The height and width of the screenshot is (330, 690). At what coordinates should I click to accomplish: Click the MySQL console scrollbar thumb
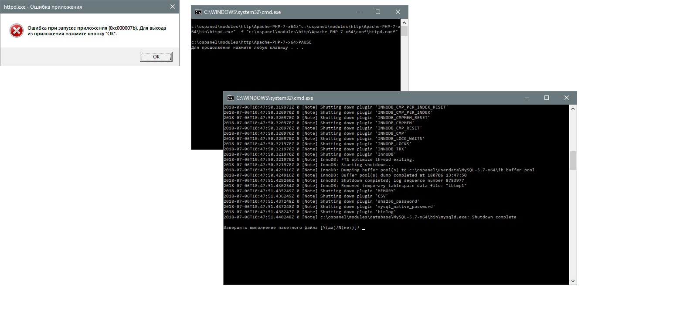point(573,160)
